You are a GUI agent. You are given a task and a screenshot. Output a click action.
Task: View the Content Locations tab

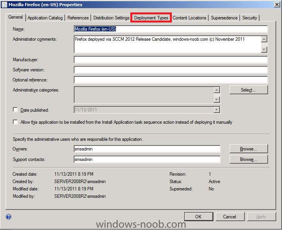189,18
